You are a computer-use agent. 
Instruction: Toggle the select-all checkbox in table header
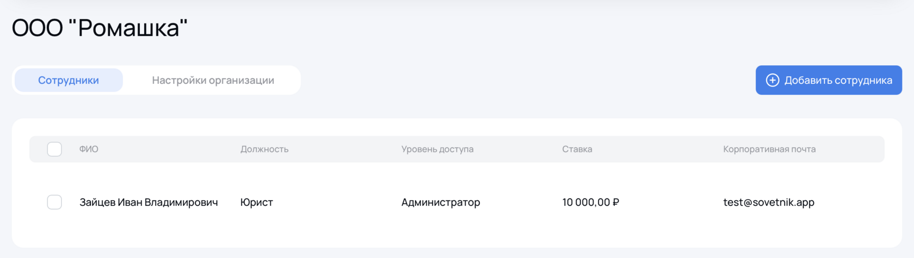pos(54,149)
